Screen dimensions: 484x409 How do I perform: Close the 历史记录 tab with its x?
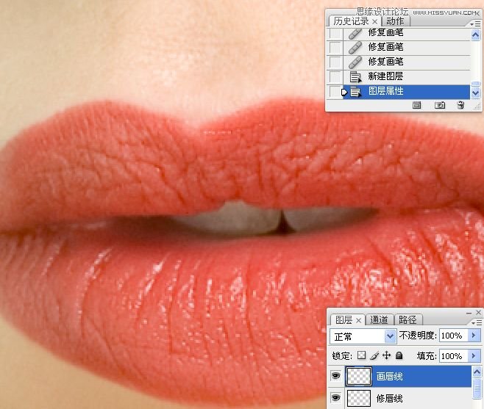pos(374,21)
